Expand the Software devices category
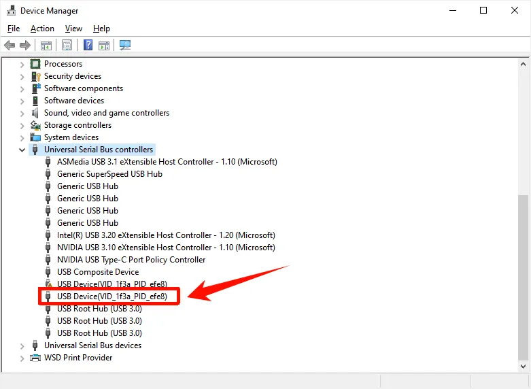Screen dimensions: 531x389 click(22, 101)
